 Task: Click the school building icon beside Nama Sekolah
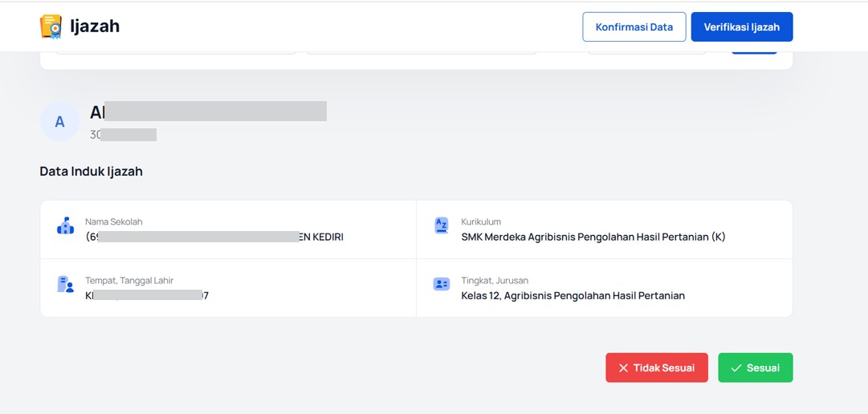tap(65, 225)
